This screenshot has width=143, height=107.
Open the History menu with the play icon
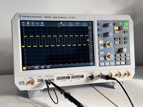(x=91, y=53)
